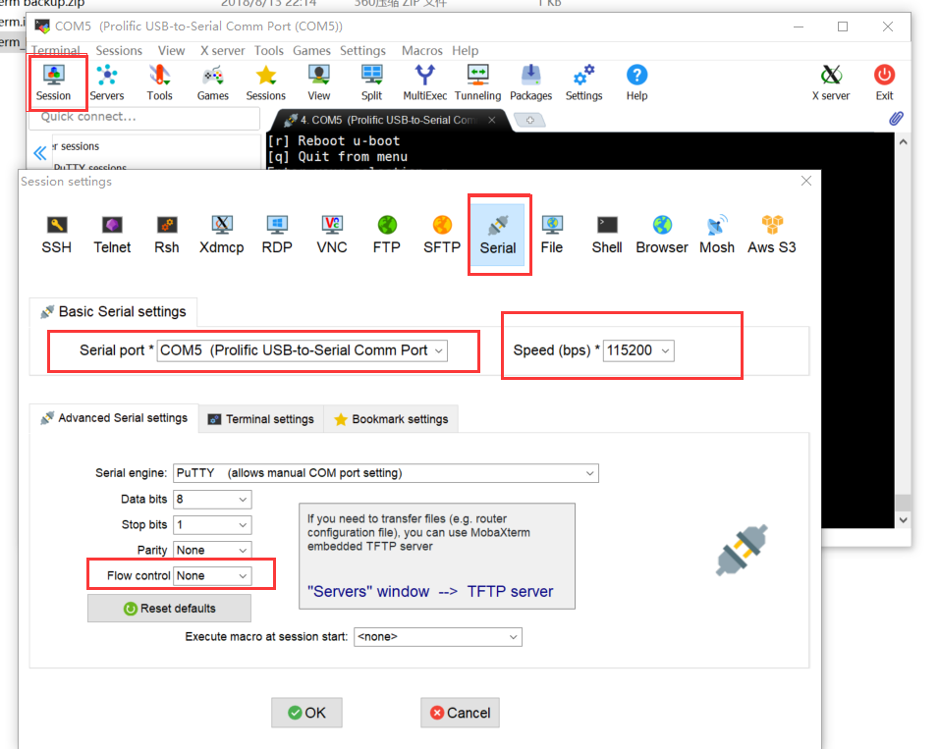This screenshot has width=939, height=749.
Task: Open the Data bits dropdown
Action: (212, 500)
